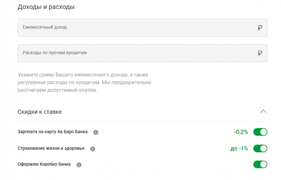
Task: Click the Скидки к ставке section header
Action: tap(40, 112)
